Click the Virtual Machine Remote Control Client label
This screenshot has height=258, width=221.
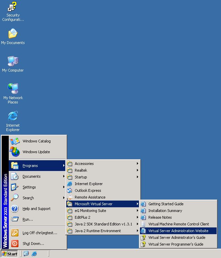point(179,224)
